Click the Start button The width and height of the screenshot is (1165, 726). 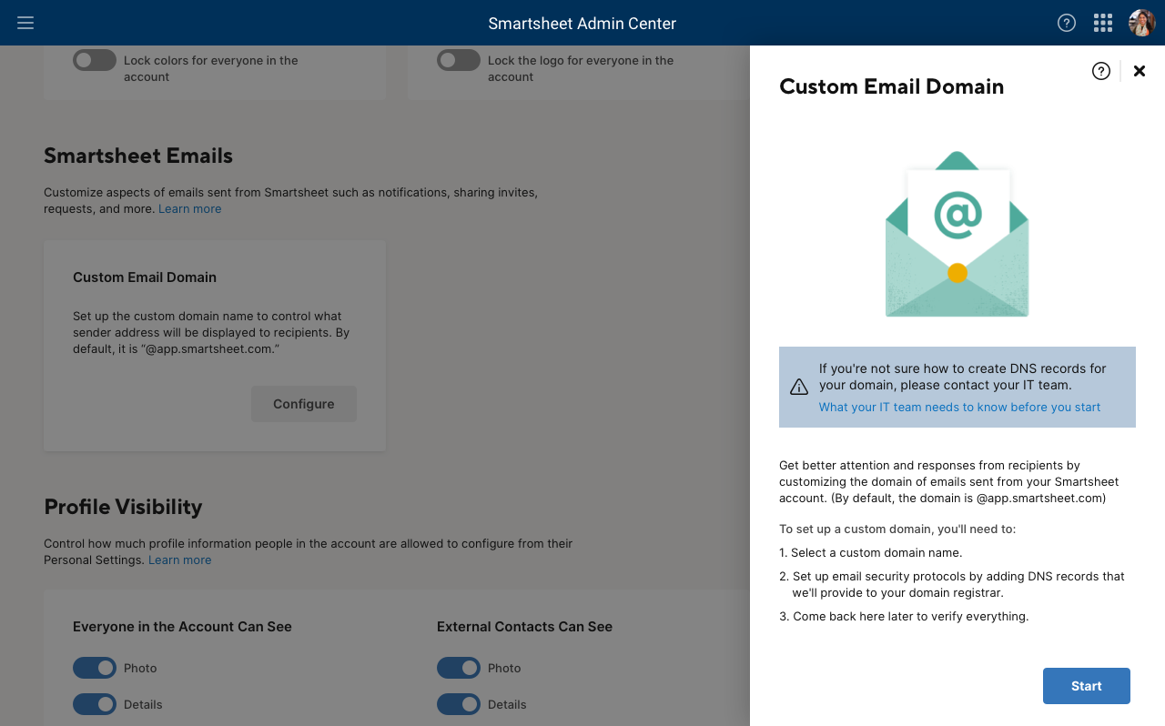click(x=1087, y=686)
